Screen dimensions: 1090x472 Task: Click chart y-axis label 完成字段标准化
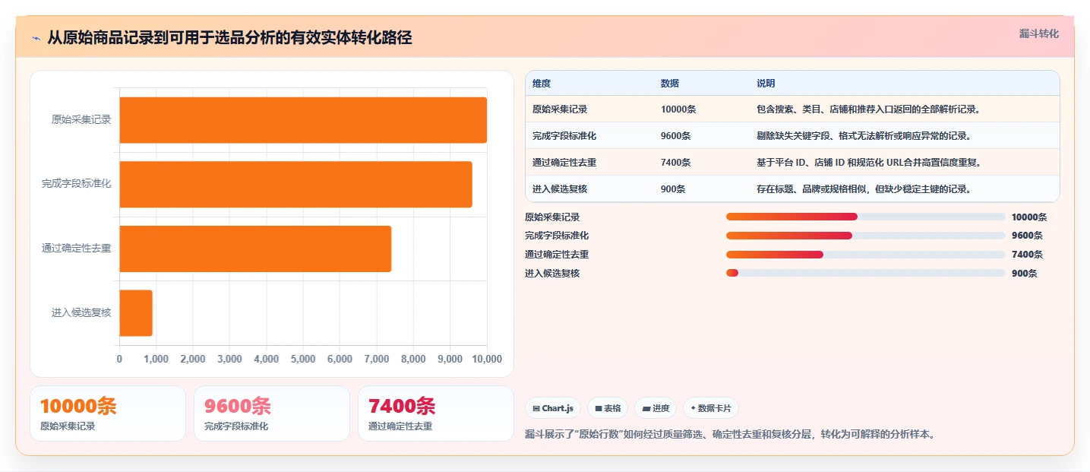click(x=77, y=183)
